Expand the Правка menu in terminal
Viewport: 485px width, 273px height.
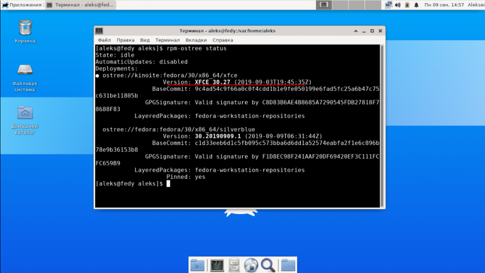point(126,40)
